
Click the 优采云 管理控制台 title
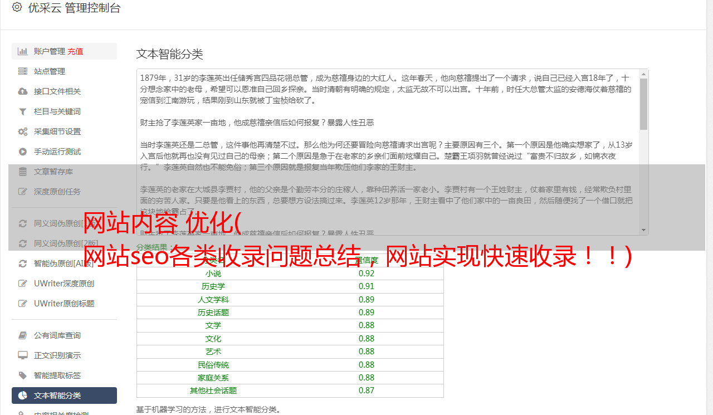(x=74, y=8)
